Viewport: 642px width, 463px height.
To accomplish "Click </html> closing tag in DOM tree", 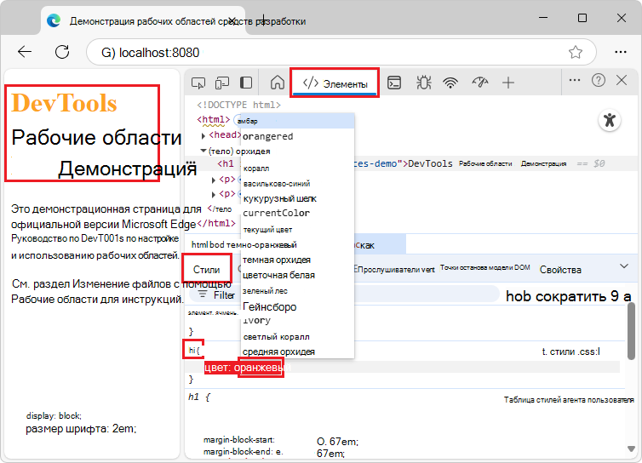I will [x=216, y=224].
